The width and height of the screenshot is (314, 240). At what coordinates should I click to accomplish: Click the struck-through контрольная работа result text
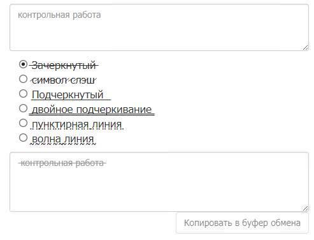pos(62,163)
